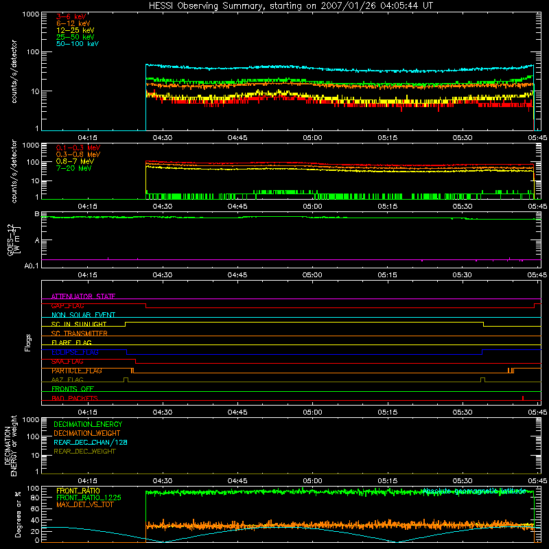This screenshot has height=549, width=549.
Task: Select the AAZ_FLAG label
Action: (67, 379)
